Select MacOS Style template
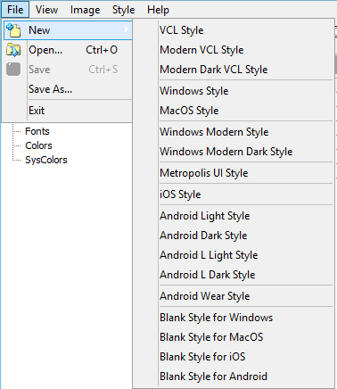 pos(234,111)
